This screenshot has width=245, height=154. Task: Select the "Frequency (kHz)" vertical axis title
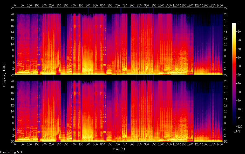pyautogui.click(x=4, y=75)
